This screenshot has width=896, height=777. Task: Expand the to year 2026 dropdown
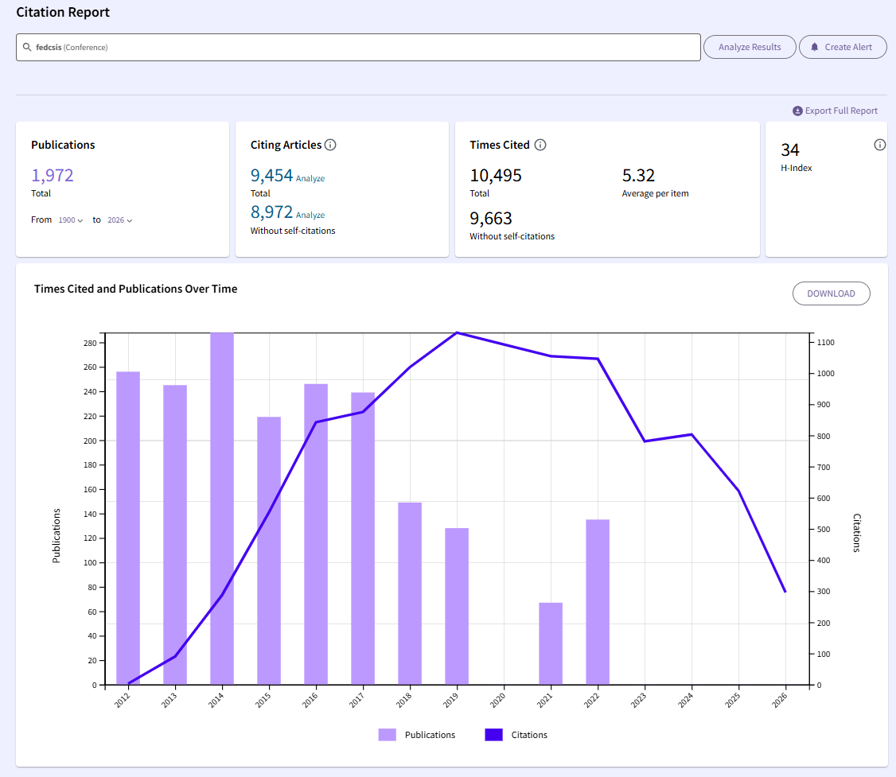(119, 220)
